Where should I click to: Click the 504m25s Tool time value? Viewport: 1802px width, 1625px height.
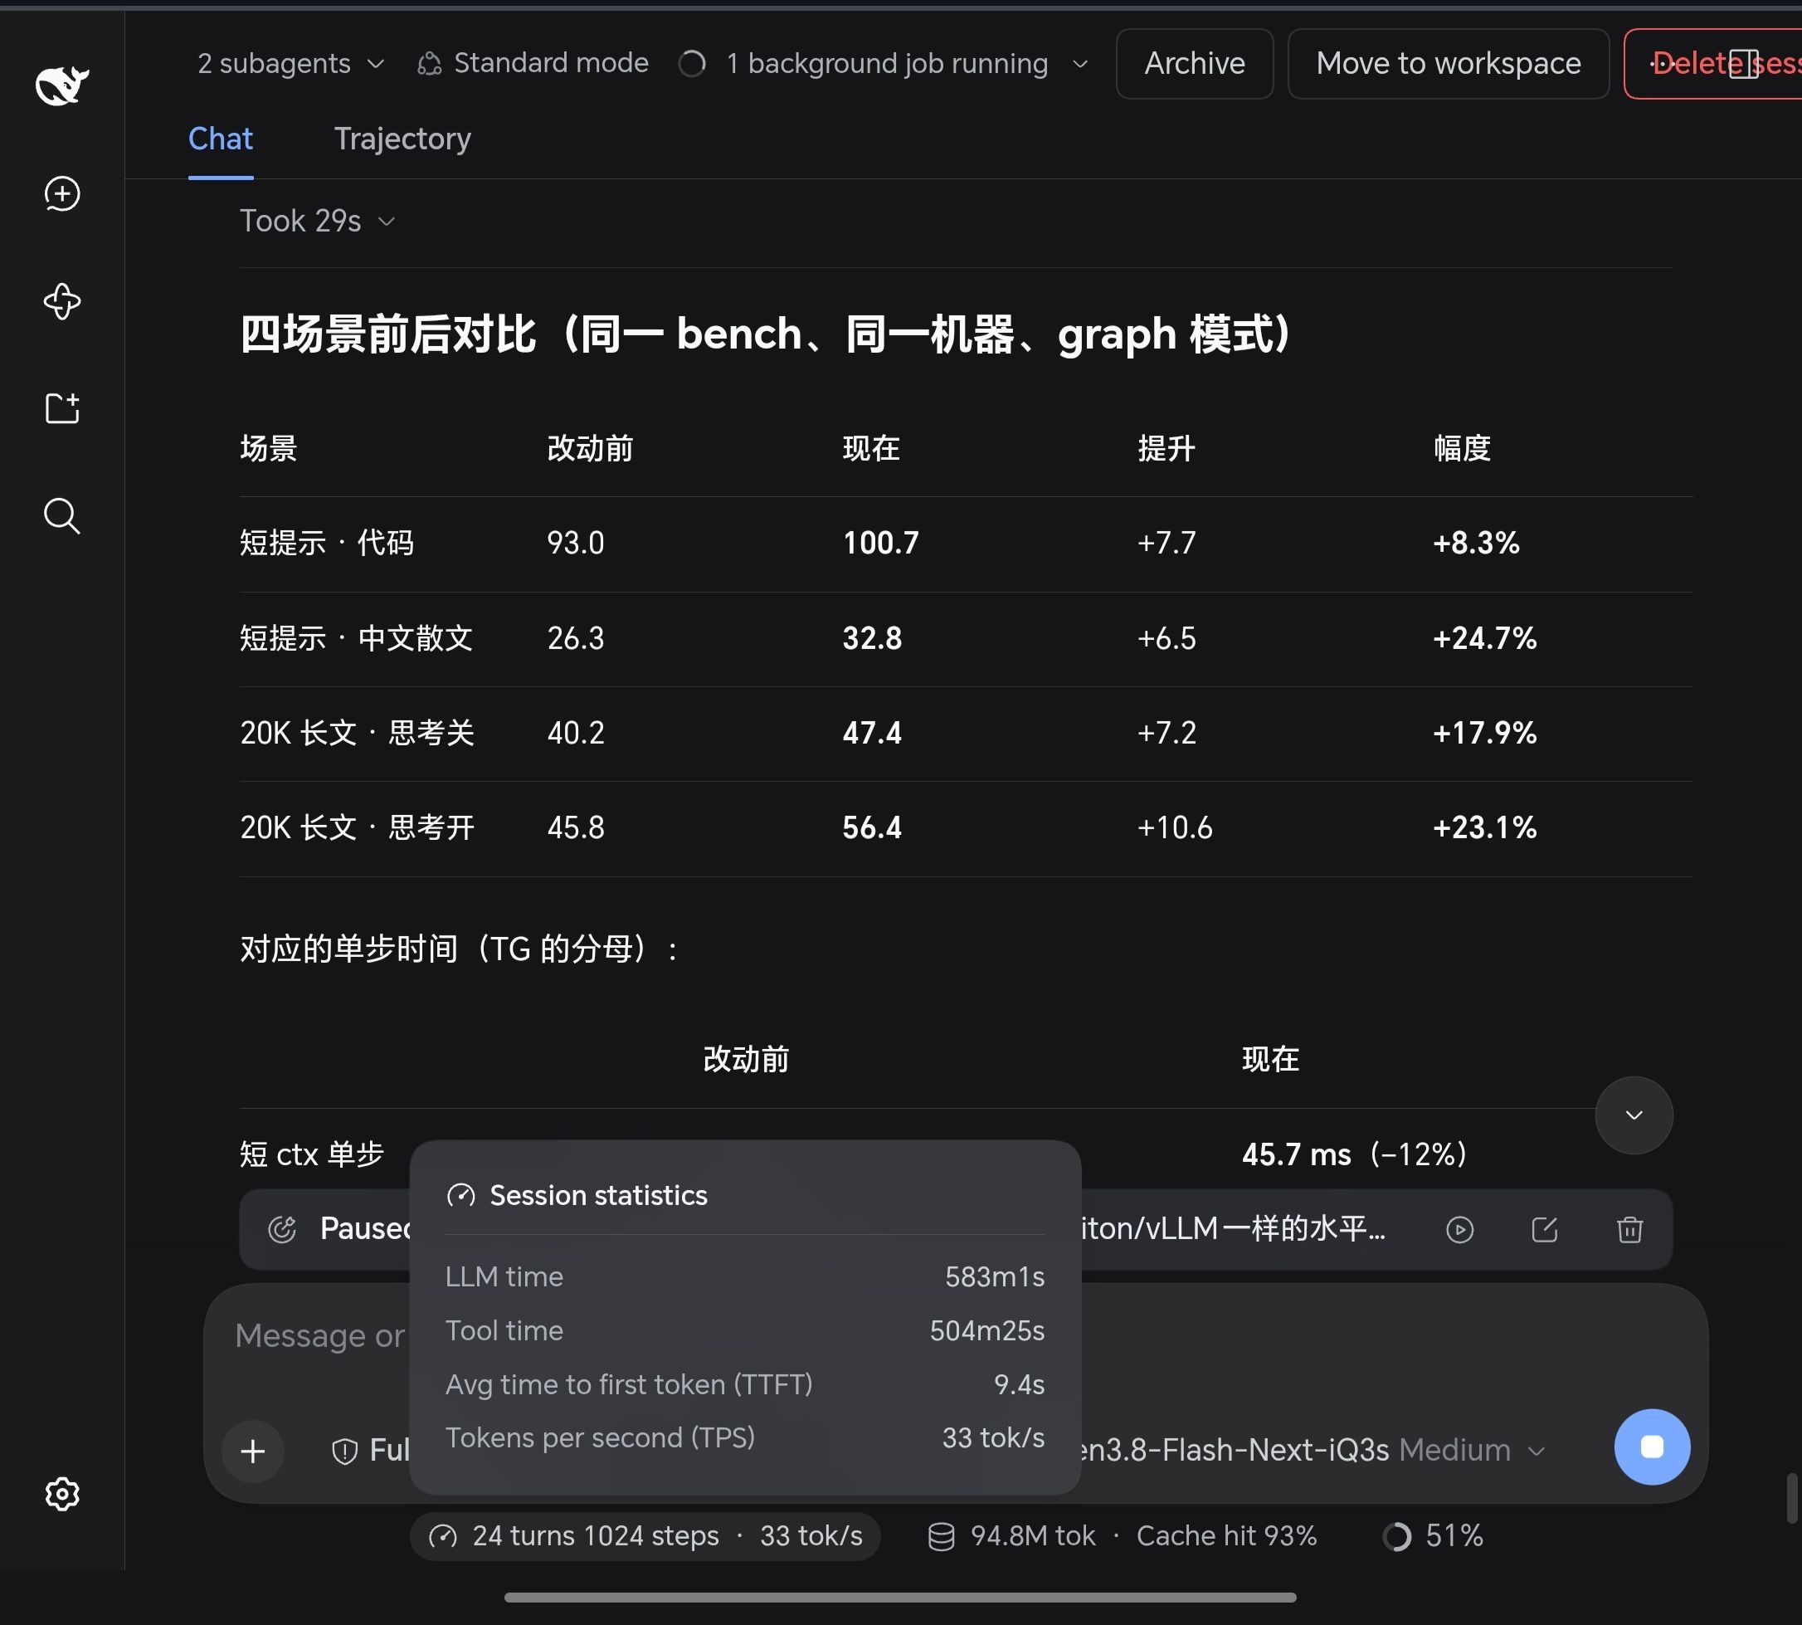pyautogui.click(x=987, y=1330)
